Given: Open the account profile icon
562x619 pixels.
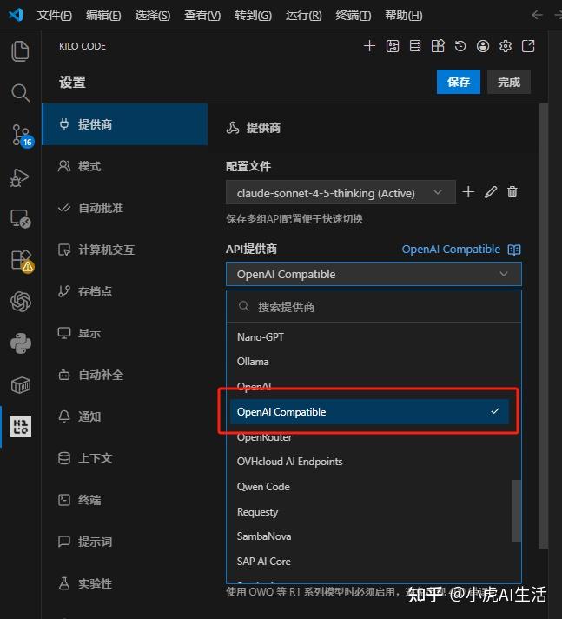Looking at the screenshot, I should 483,46.
